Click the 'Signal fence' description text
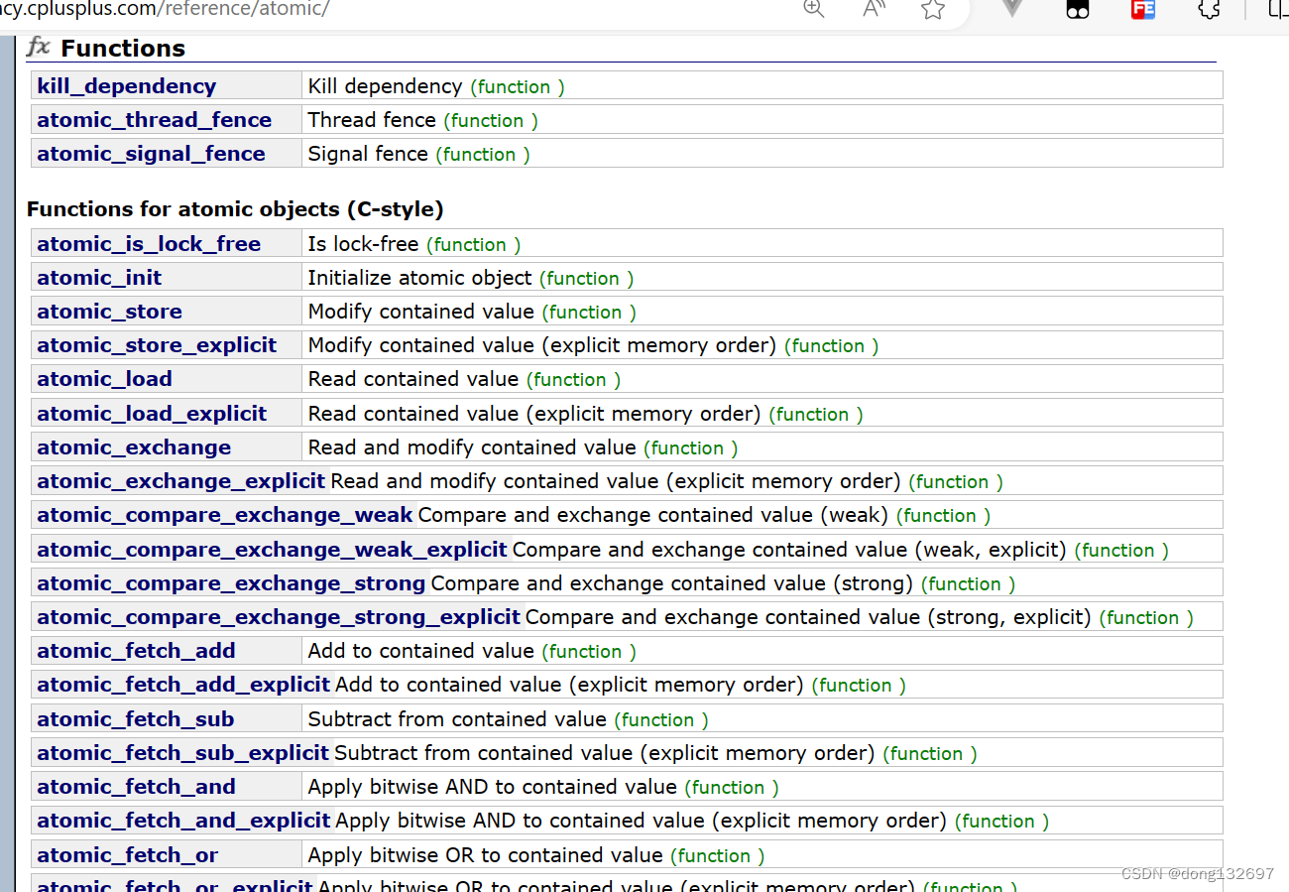This screenshot has width=1289, height=892. coord(368,154)
